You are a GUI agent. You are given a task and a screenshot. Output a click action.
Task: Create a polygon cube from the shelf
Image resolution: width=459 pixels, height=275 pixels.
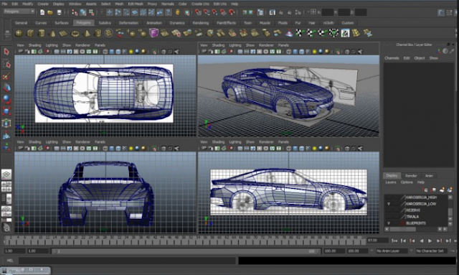[x=30, y=33]
